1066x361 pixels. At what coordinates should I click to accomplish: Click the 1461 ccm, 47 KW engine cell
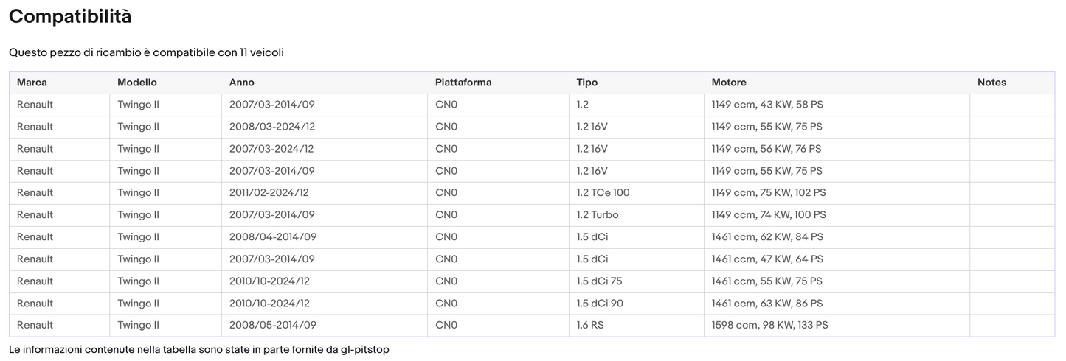click(767, 259)
